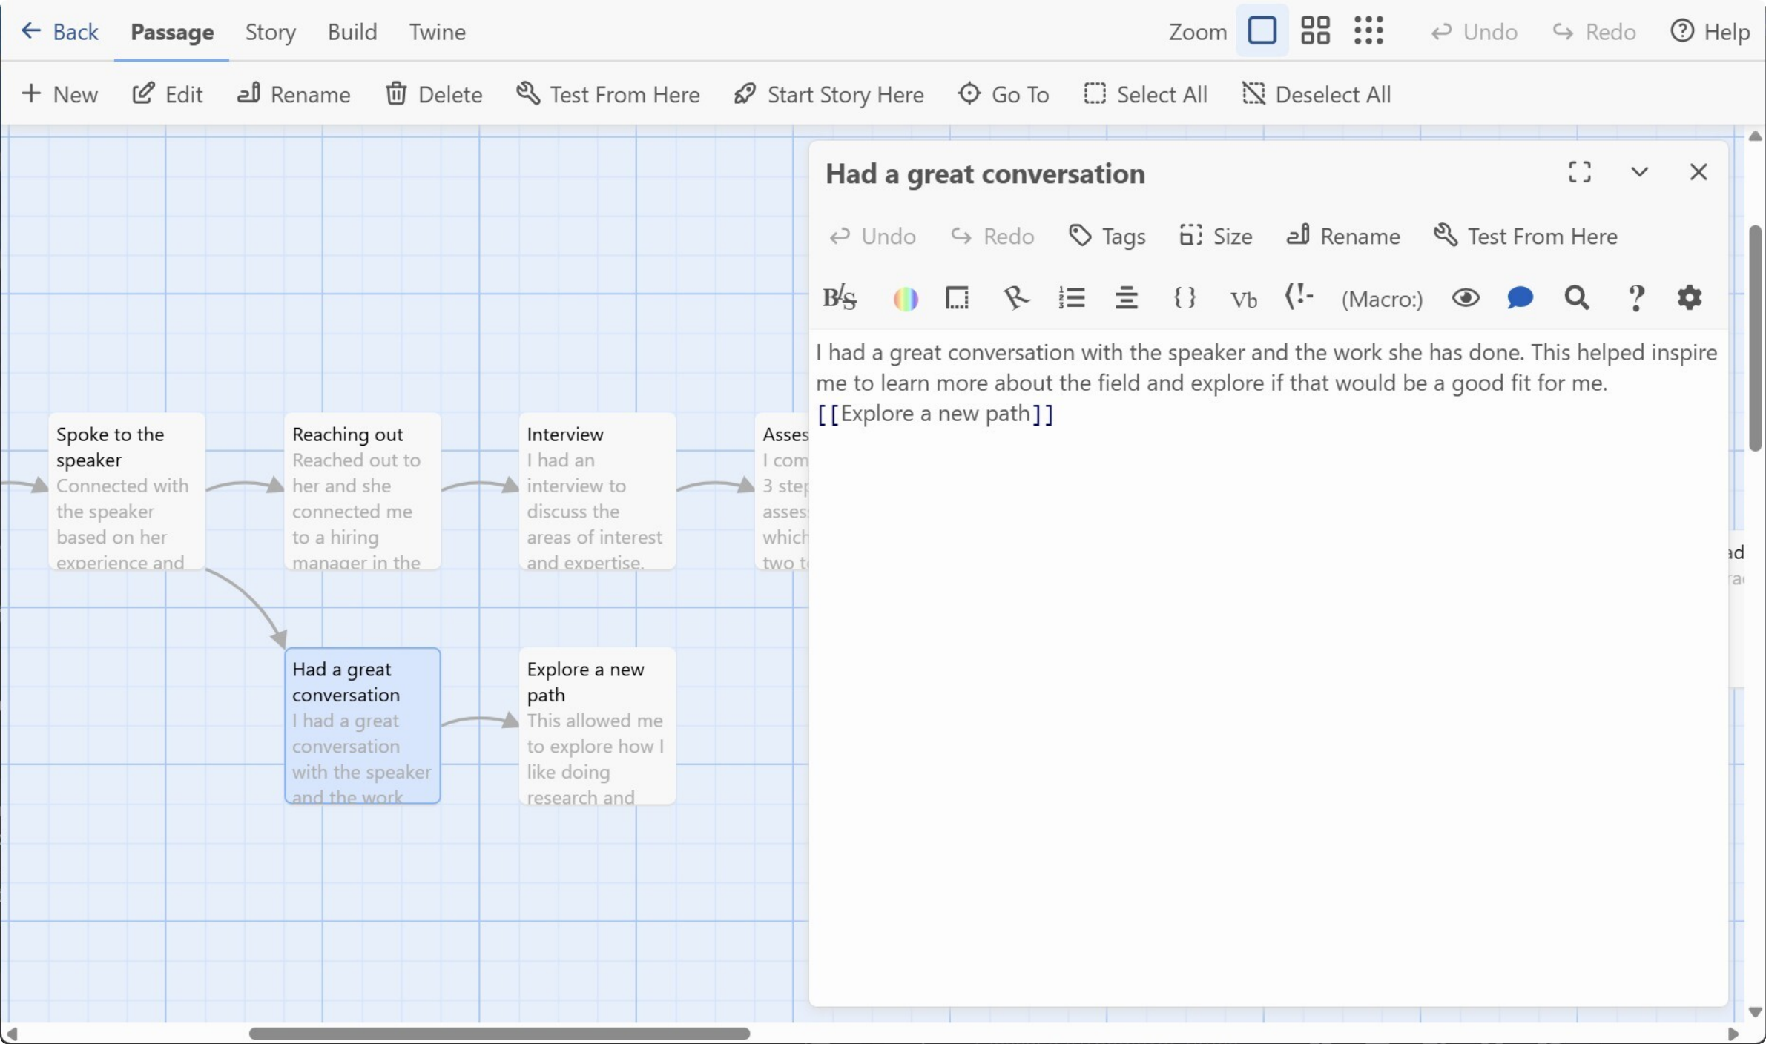Switch to the Passage tab

[172, 32]
